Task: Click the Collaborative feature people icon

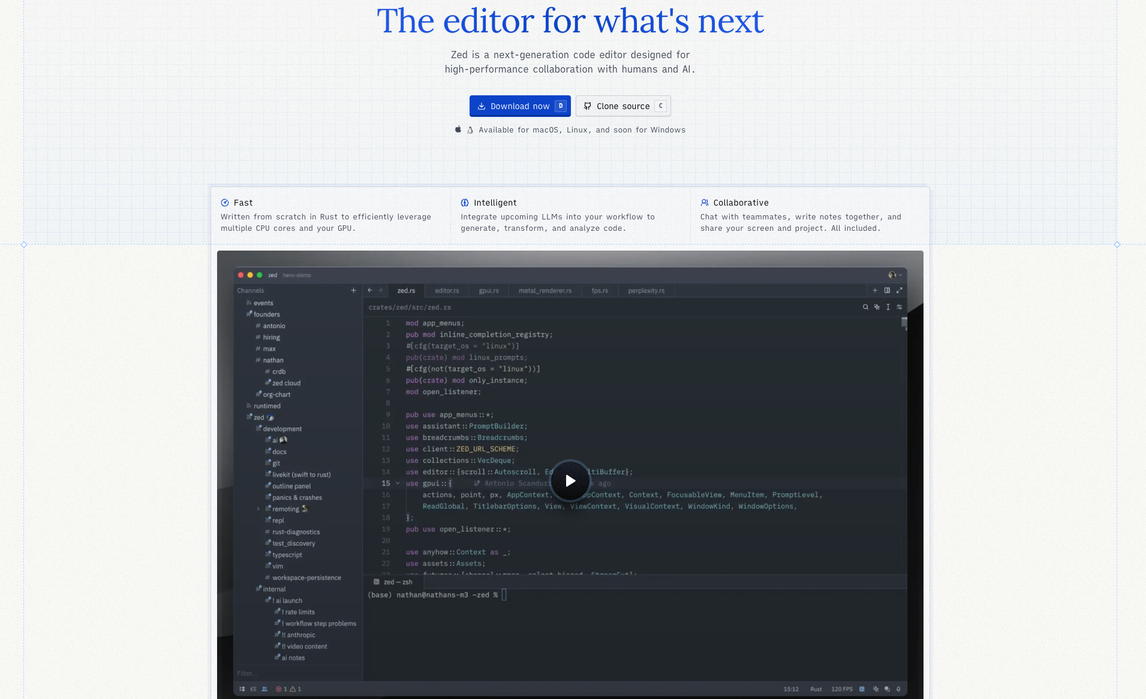Action: tap(705, 203)
